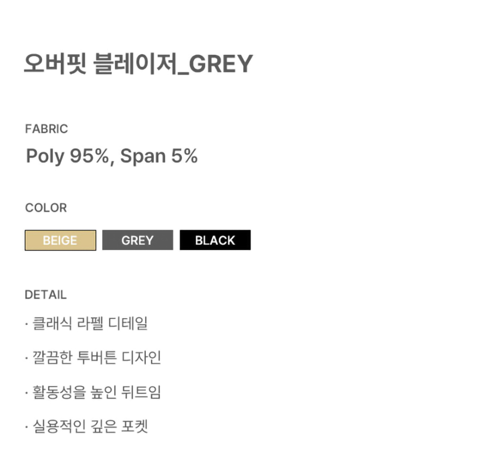Click the COLOR section label

point(46,208)
